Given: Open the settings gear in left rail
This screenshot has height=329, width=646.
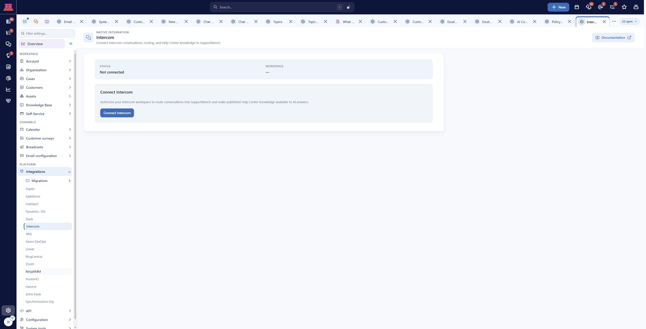Looking at the screenshot, I should [x=8, y=310].
